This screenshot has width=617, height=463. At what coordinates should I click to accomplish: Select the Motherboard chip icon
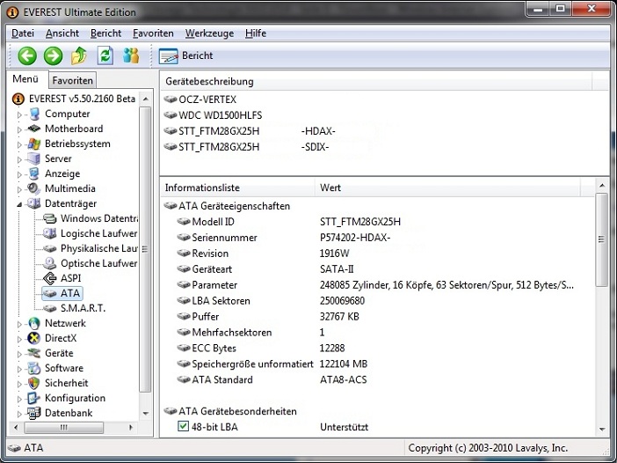pos(34,129)
